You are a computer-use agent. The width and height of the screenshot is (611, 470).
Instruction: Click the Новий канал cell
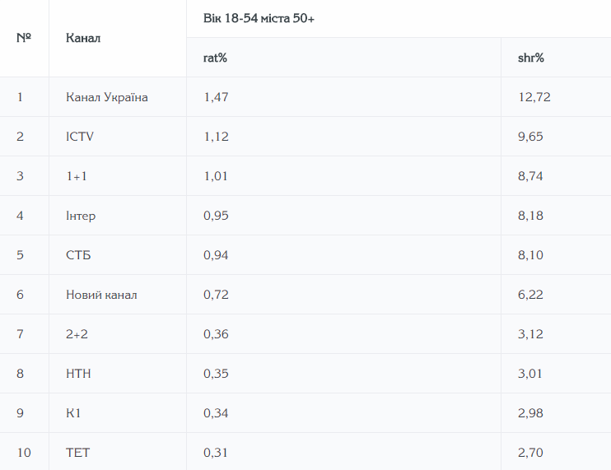point(101,295)
